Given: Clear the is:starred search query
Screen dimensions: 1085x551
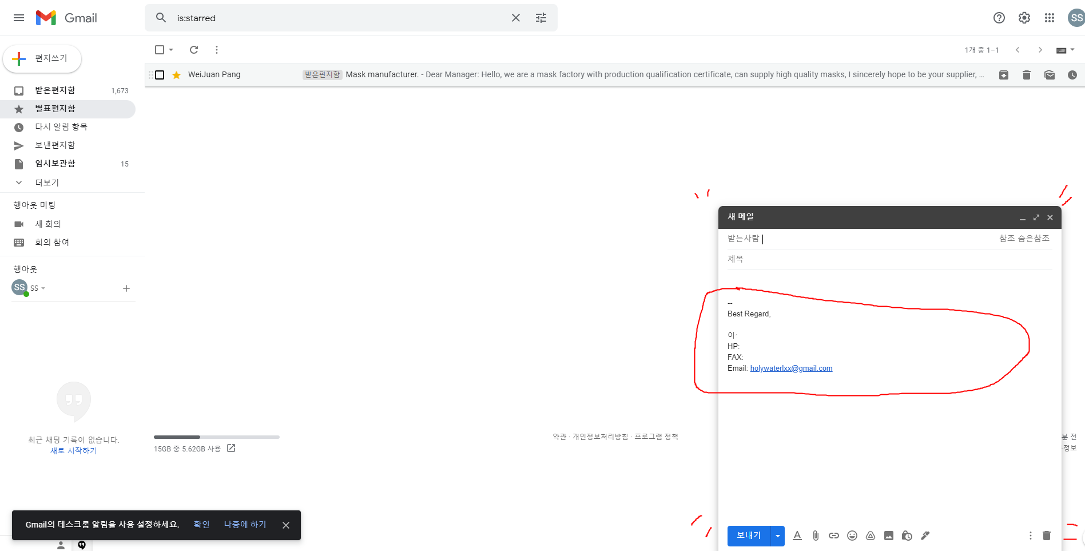Looking at the screenshot, I should (516, 18).
